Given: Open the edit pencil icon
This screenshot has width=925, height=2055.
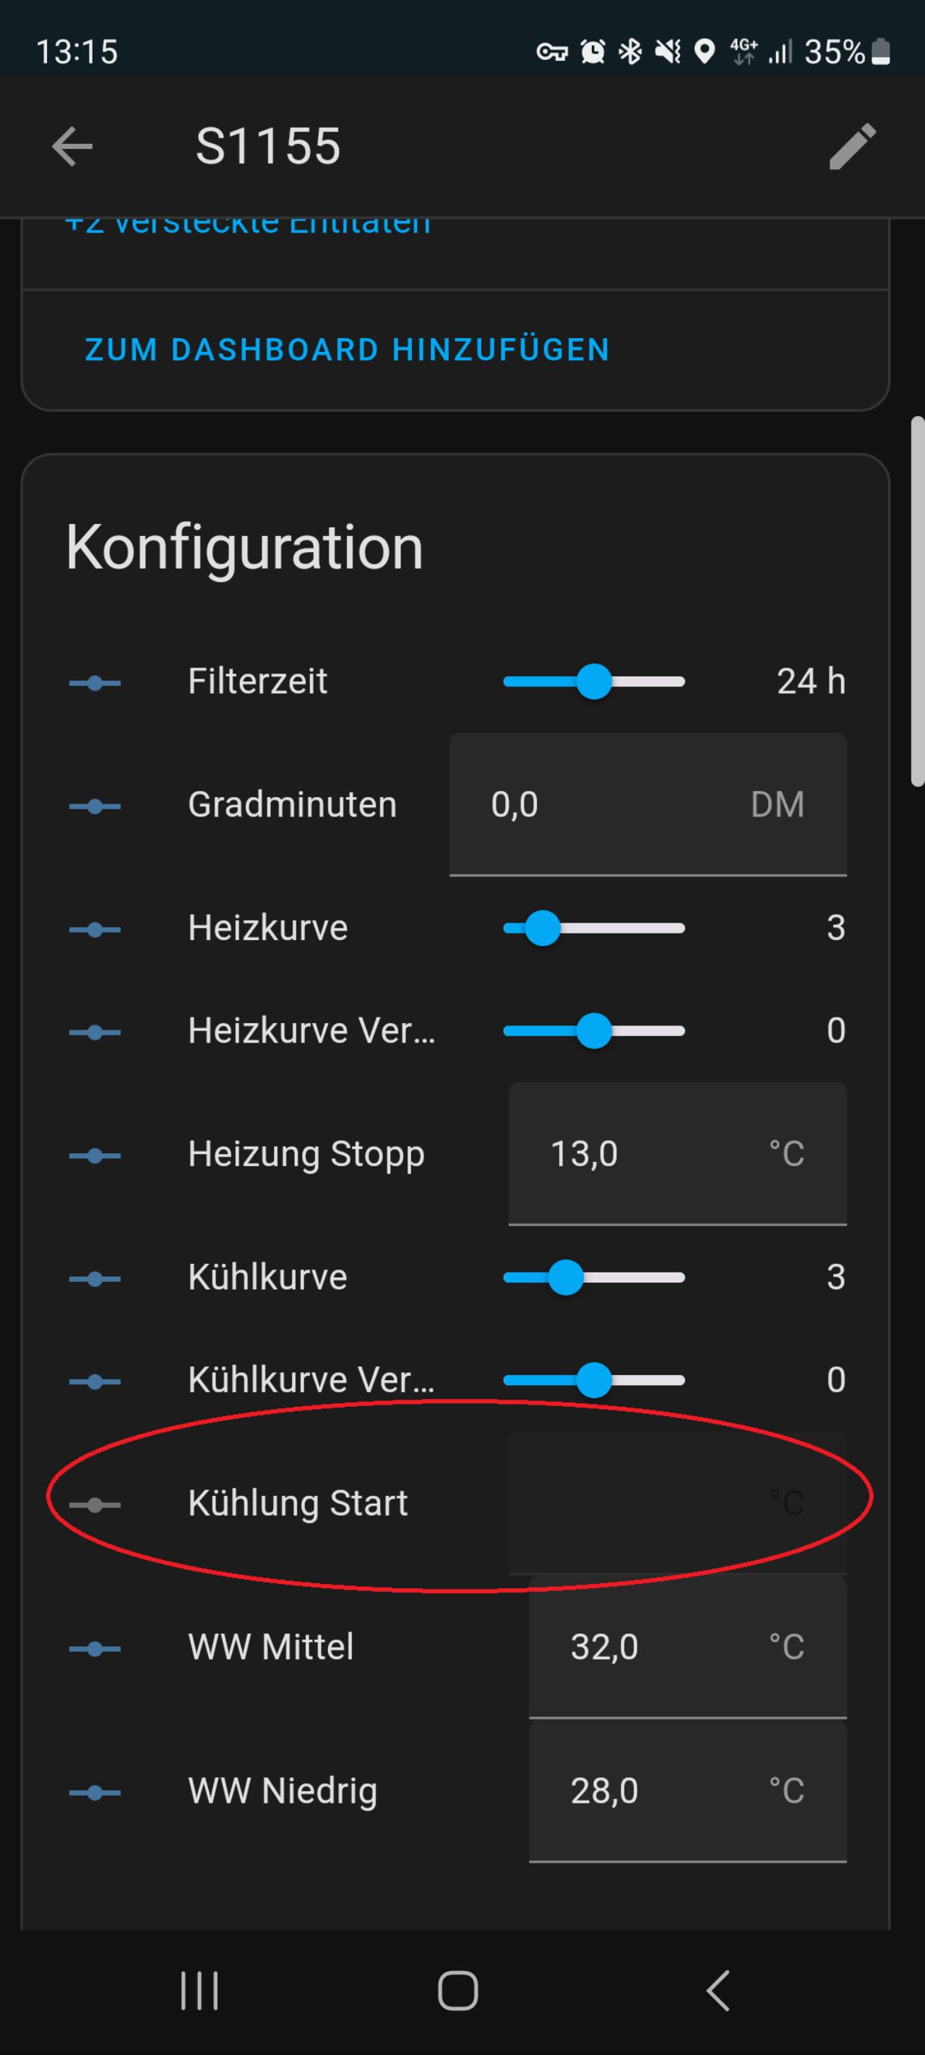Looking at the screenshot, I should (x=852, y=147).
